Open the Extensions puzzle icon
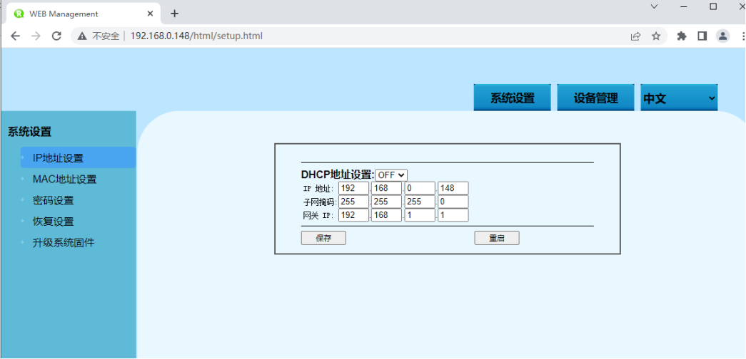The image size is (746, 359). point(682,36)
